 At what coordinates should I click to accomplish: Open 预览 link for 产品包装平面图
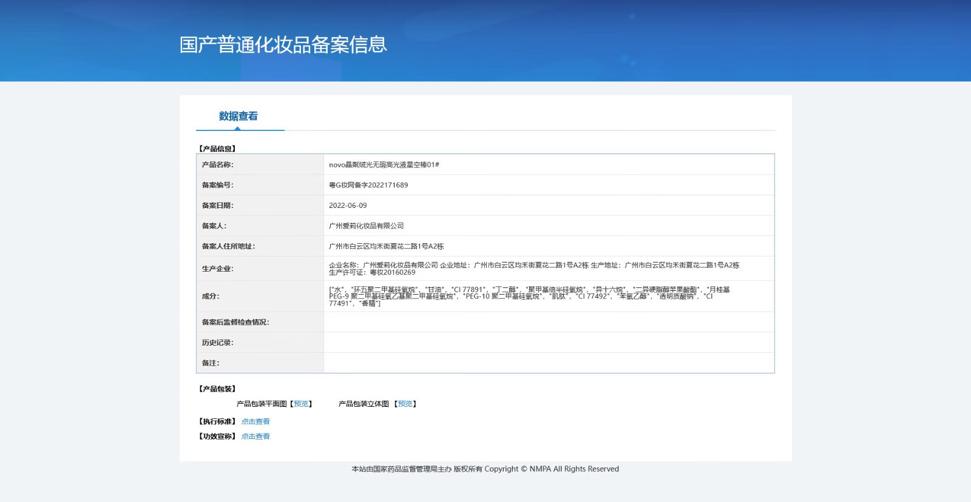[301, 404]
